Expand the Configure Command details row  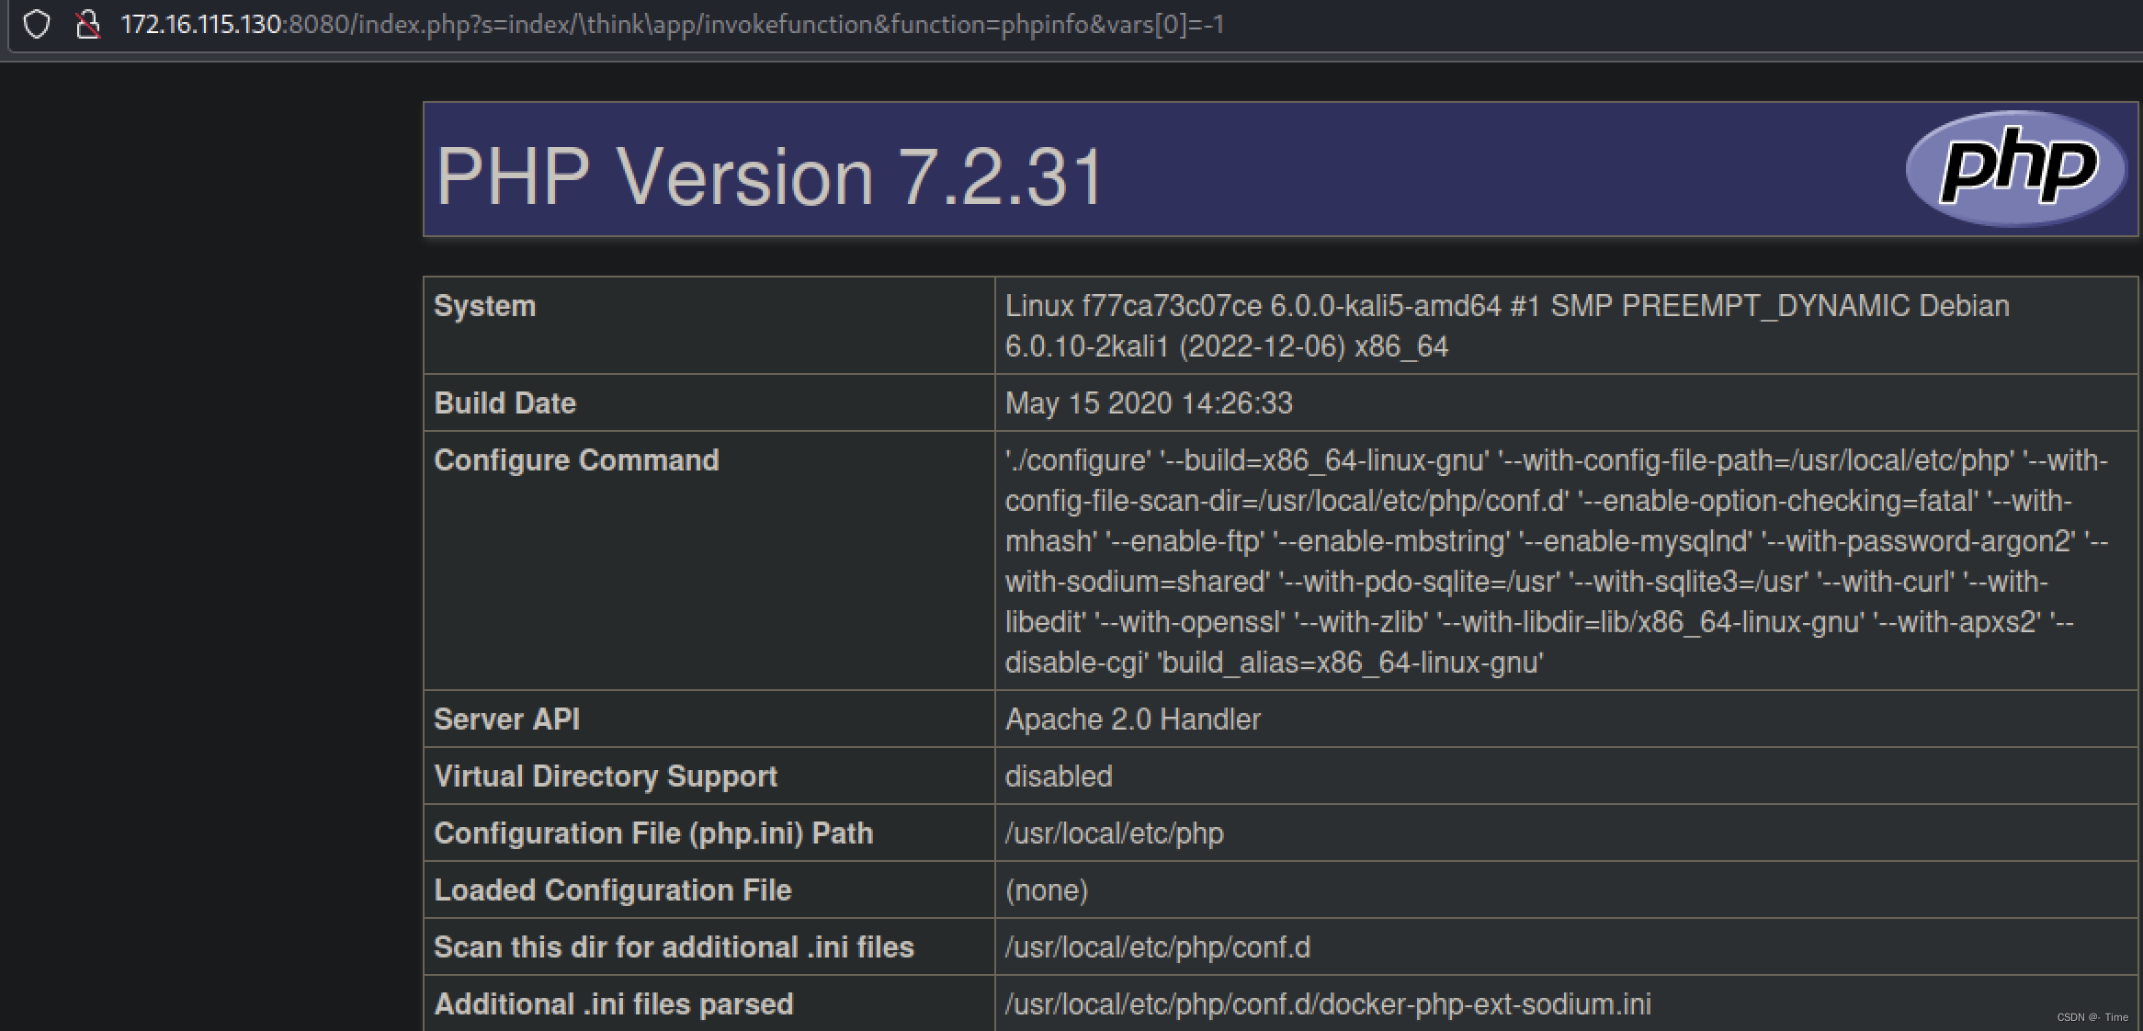click(x=576, y=459)
